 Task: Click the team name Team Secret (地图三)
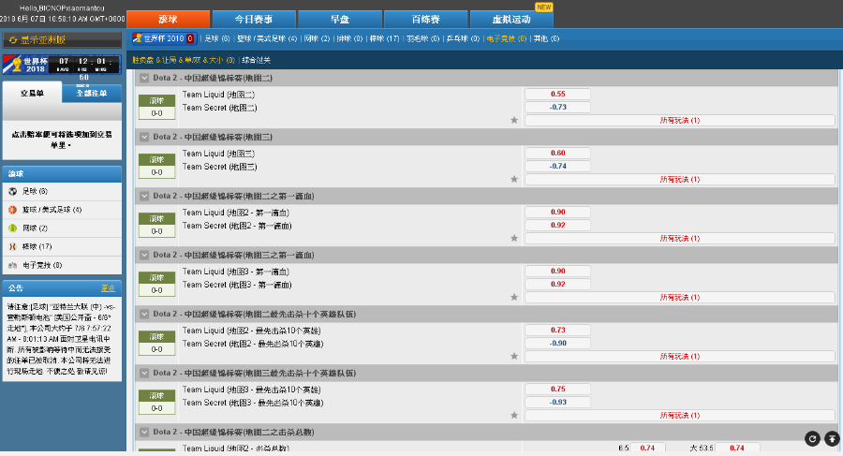pos(219,167)
